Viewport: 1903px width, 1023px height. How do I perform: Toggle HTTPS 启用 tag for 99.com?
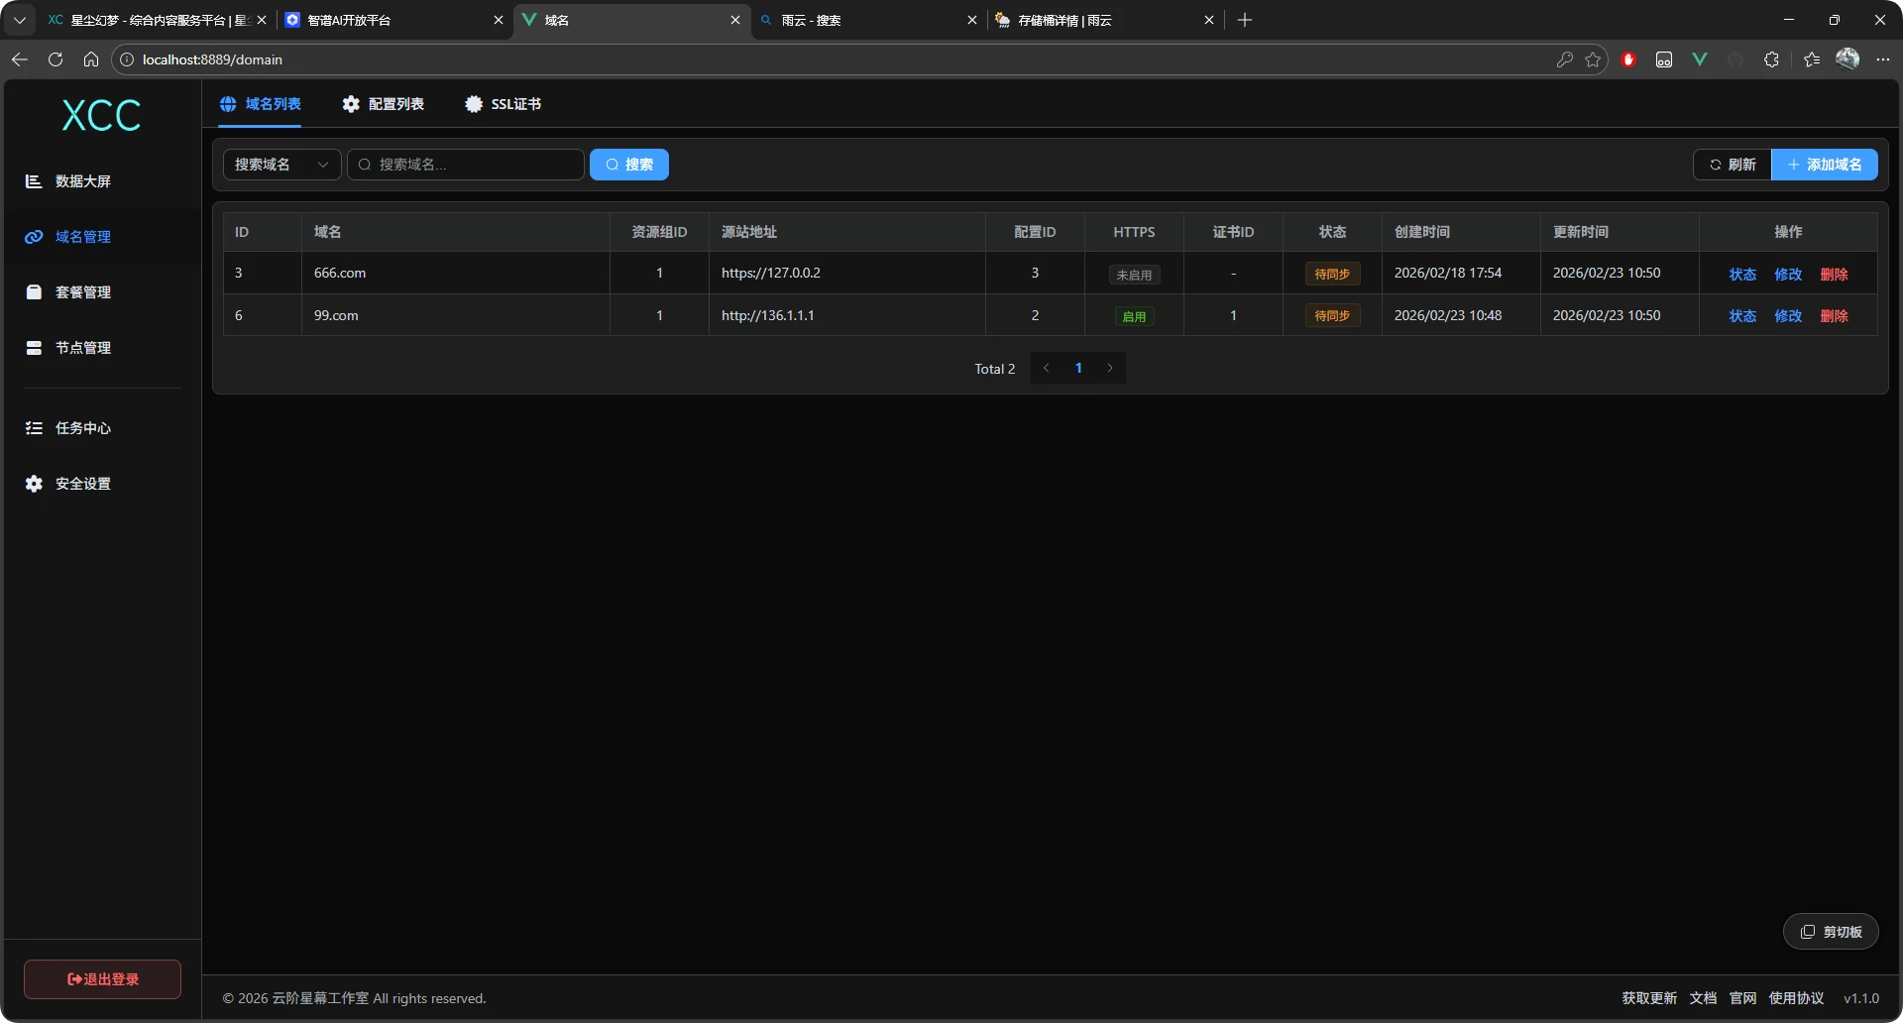click(x=1134, y=316)
